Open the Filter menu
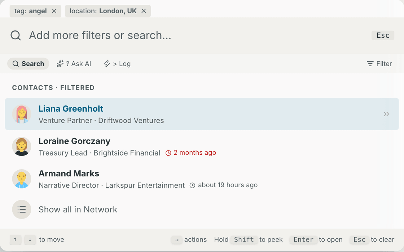Image resolution: width=404 pixels, height=252 pixels. click(x=379, y=63)
